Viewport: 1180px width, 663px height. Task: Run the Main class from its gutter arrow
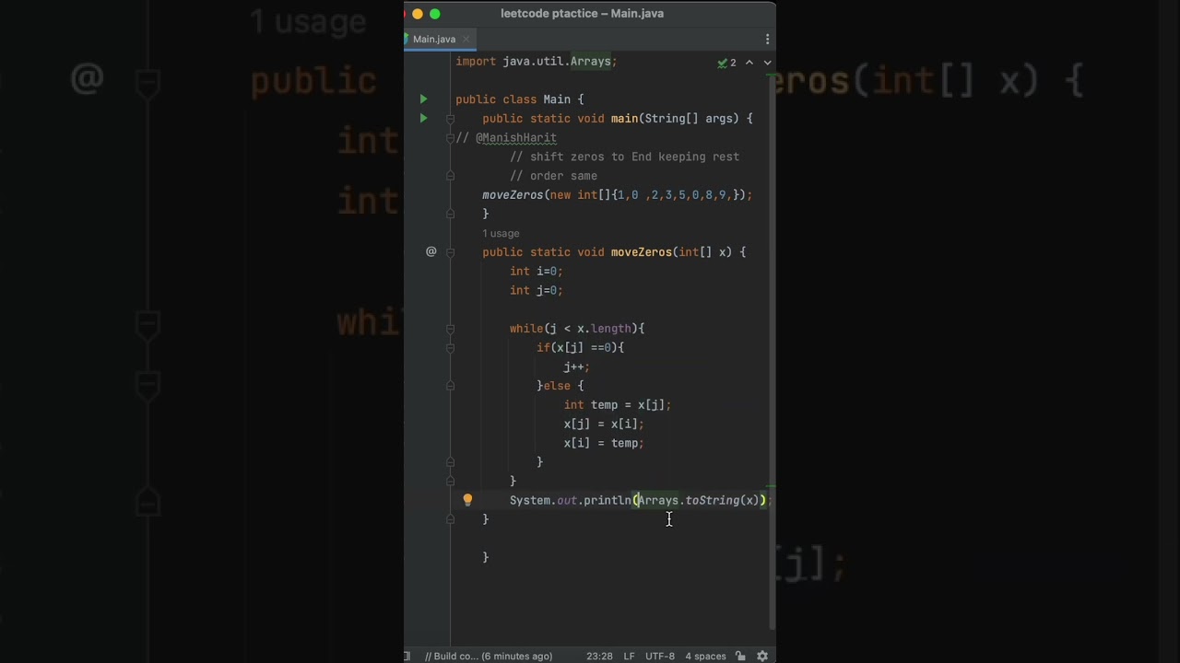point(423,99)
